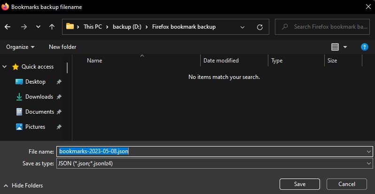Expand the view options dropdown arrow
This screenshot has height=194, width=375.
[345, 47]
